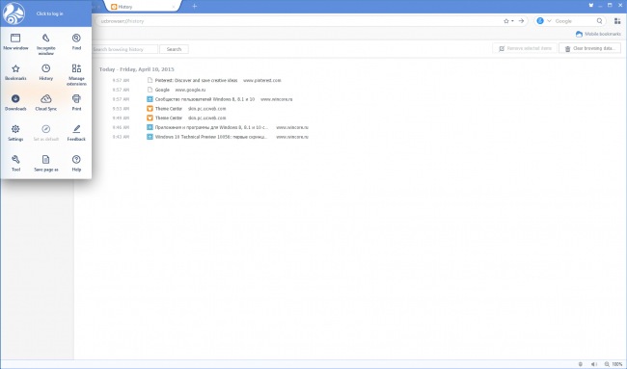627x369 pixels.
Task: Open a New window from menu
Action: [x=15, y=41]
